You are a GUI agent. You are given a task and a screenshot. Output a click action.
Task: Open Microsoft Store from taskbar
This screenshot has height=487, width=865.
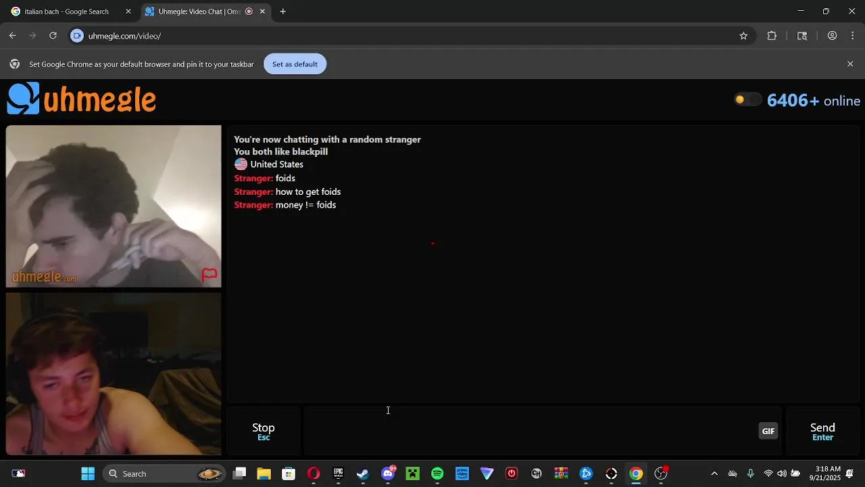tap(289, 473)
